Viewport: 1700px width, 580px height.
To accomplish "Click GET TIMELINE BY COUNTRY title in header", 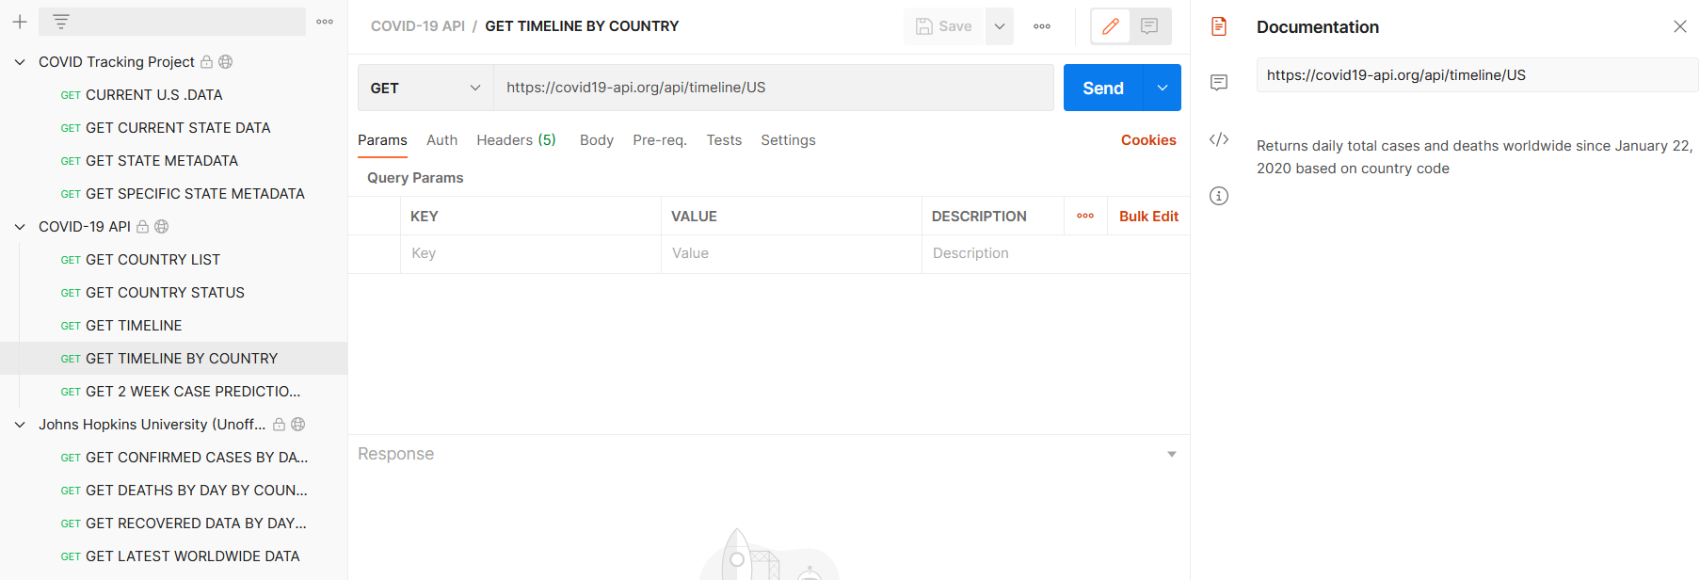I will click(x=582, y=26).
